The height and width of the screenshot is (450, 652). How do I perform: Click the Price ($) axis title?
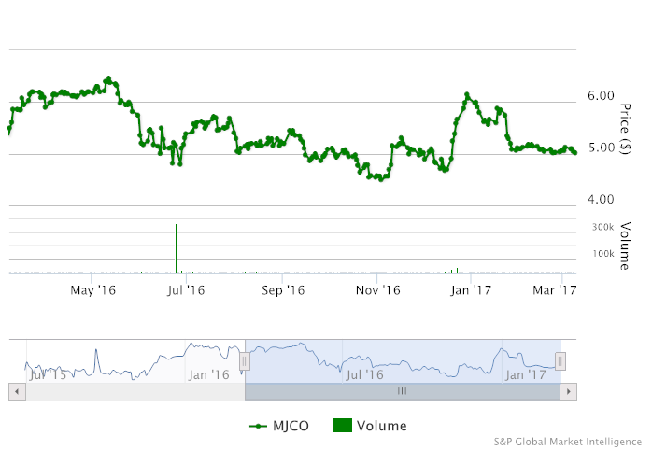point(624,128)
